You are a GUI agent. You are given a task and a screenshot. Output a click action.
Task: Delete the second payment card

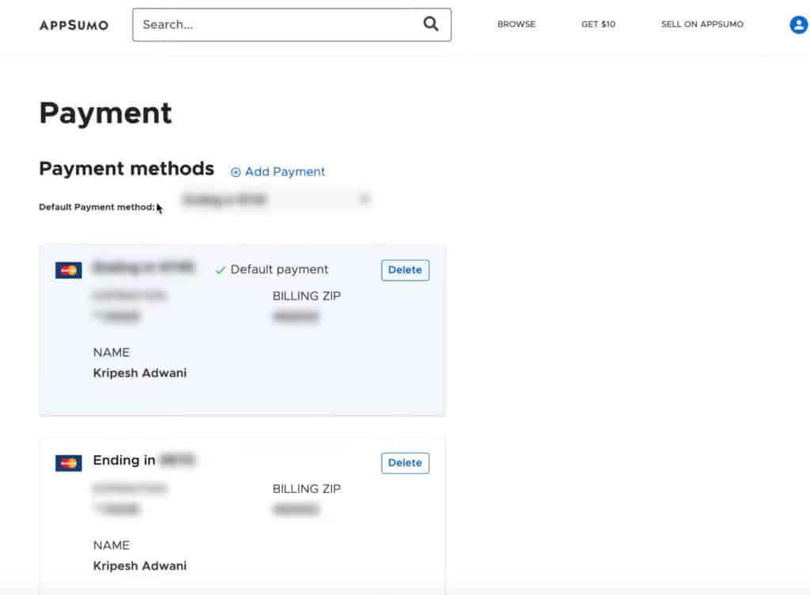point(405,463)
